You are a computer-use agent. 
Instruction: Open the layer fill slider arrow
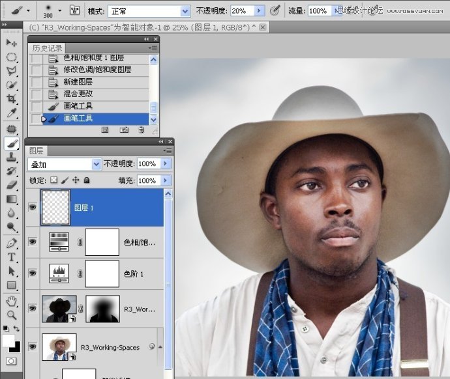(x=166, y=180)
